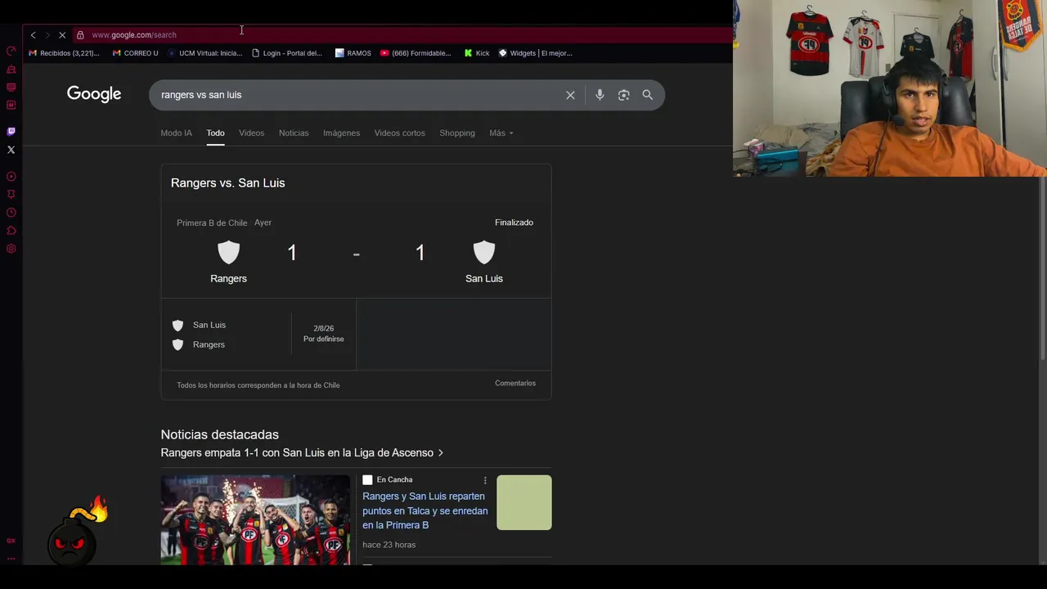Screen dimensions: 1047x589
Task: Start voice search with microphone icon
Action: pyautogui.click(x=600, y=95)
